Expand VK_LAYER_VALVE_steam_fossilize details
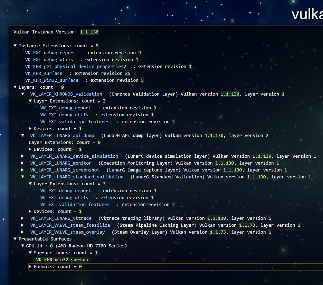Viewport: 323px width, 285px height. [22, 225]
